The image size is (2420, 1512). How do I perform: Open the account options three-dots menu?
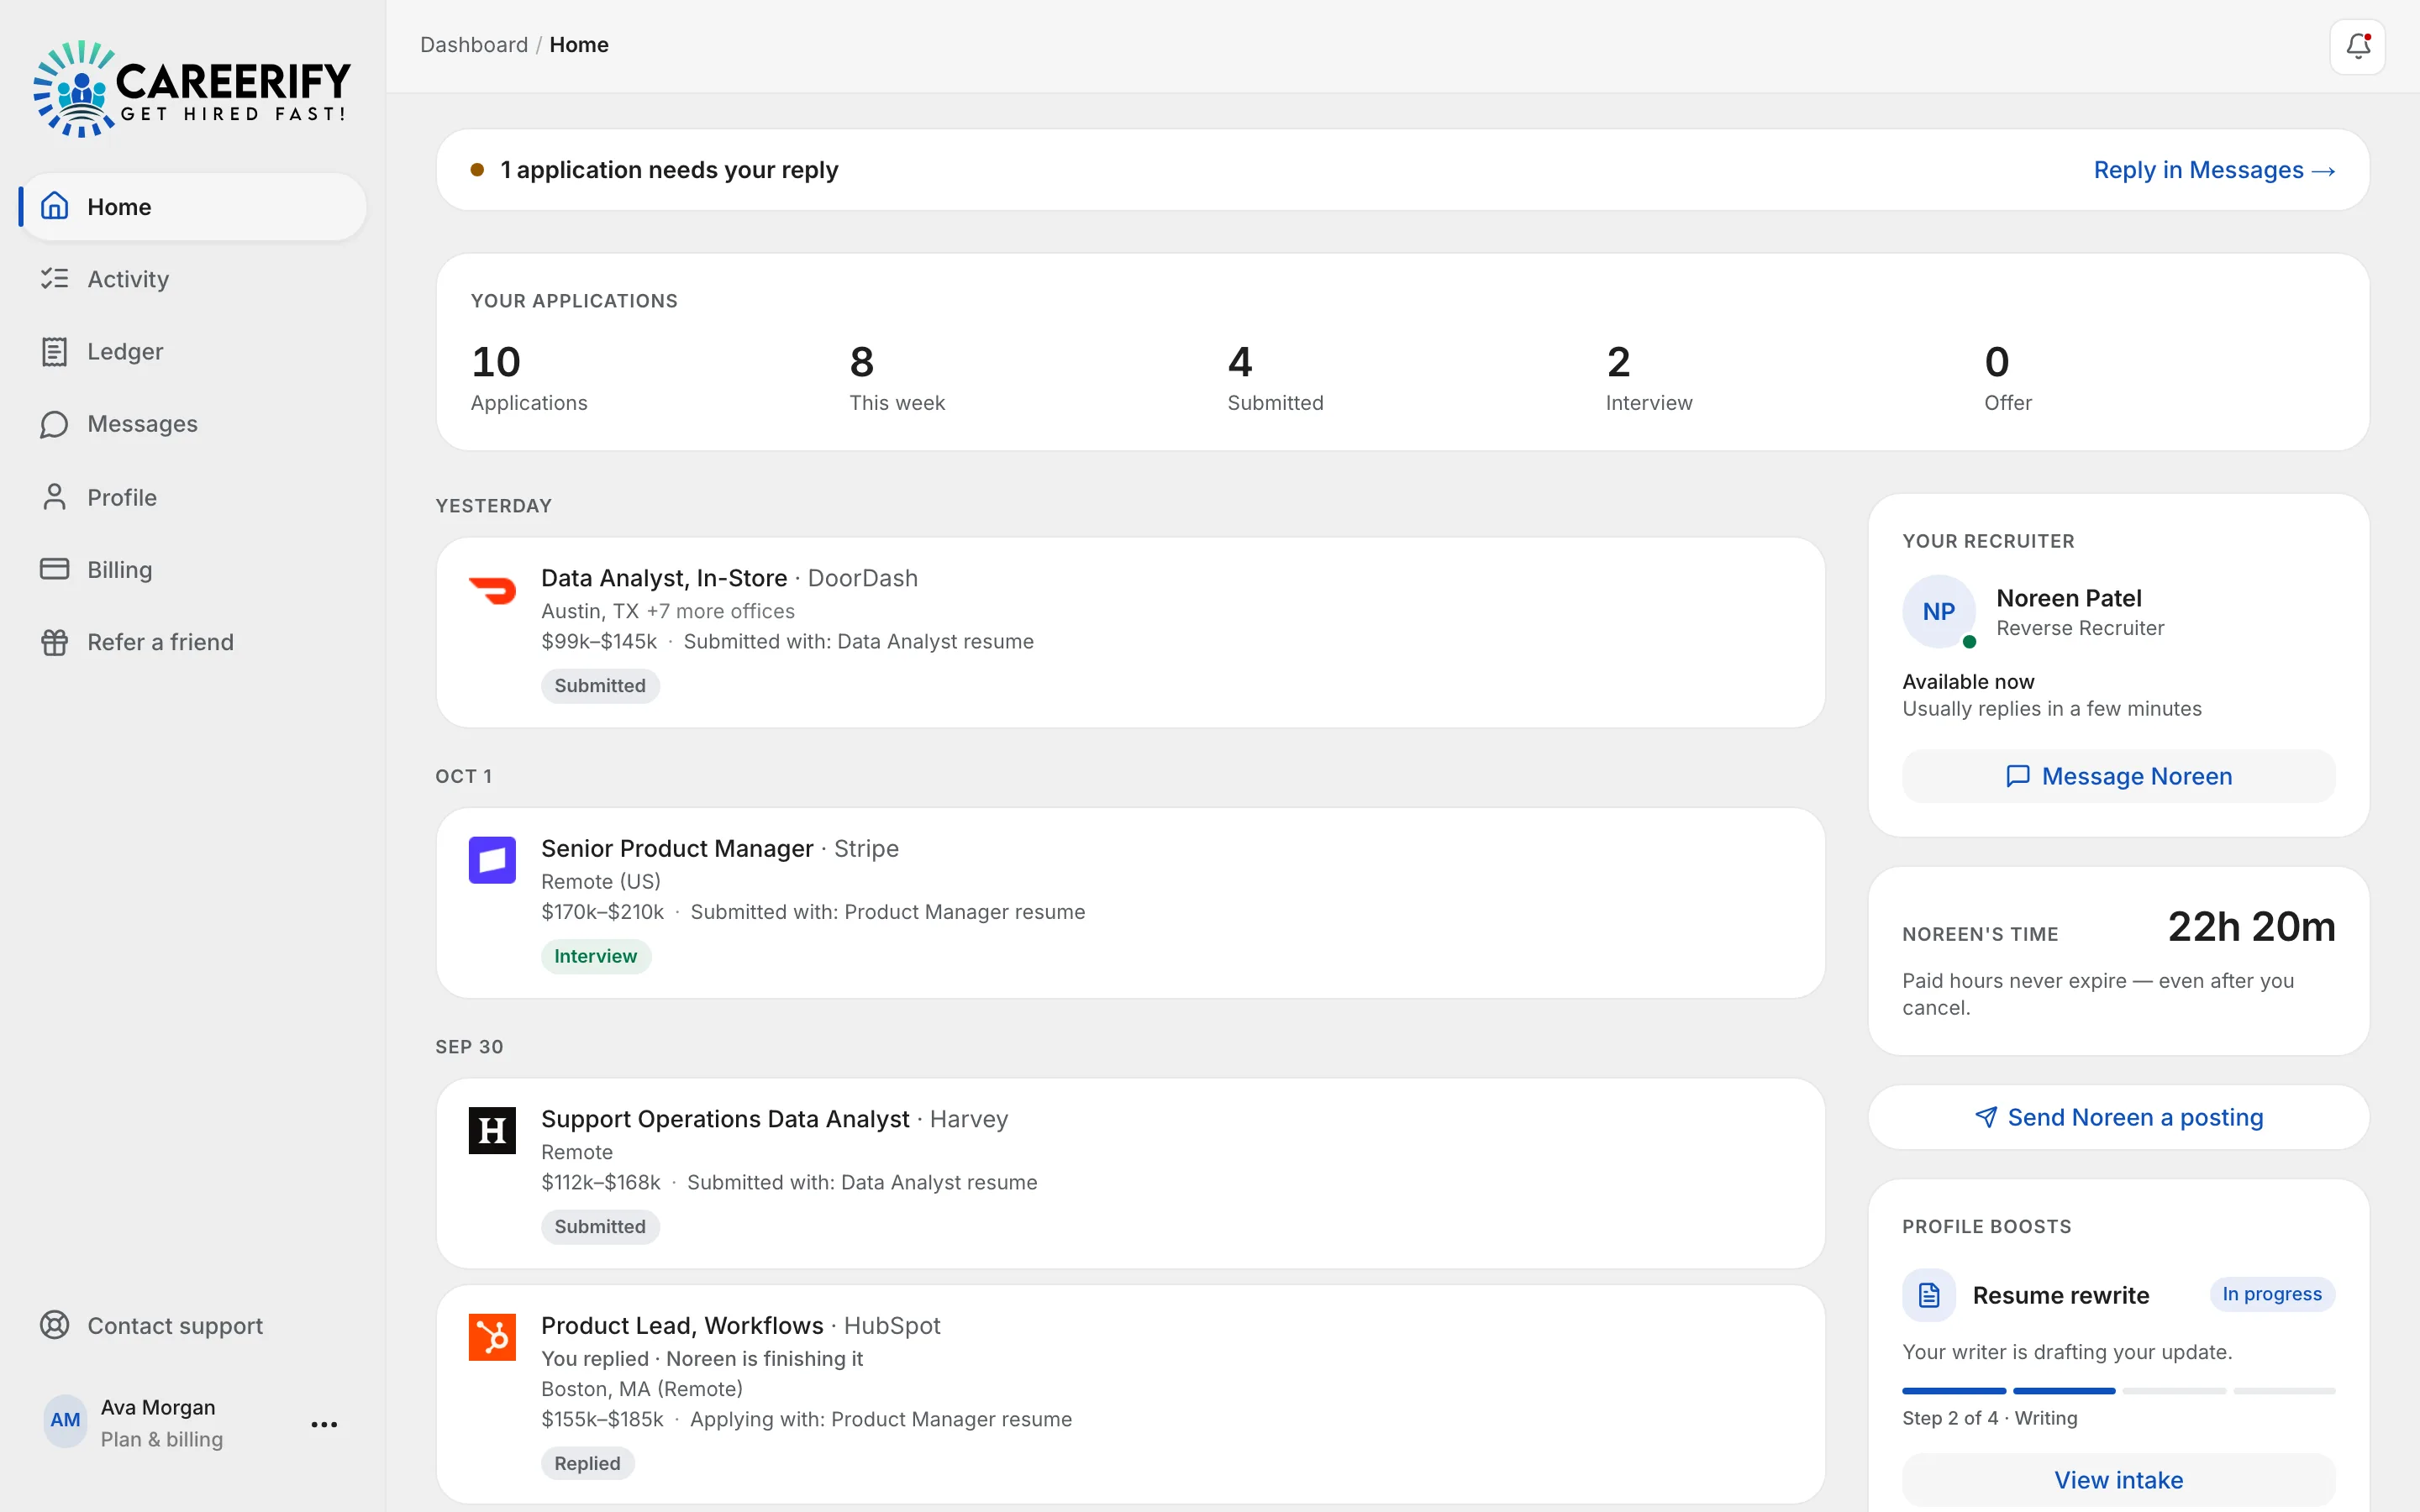[x=324, y=1424]
